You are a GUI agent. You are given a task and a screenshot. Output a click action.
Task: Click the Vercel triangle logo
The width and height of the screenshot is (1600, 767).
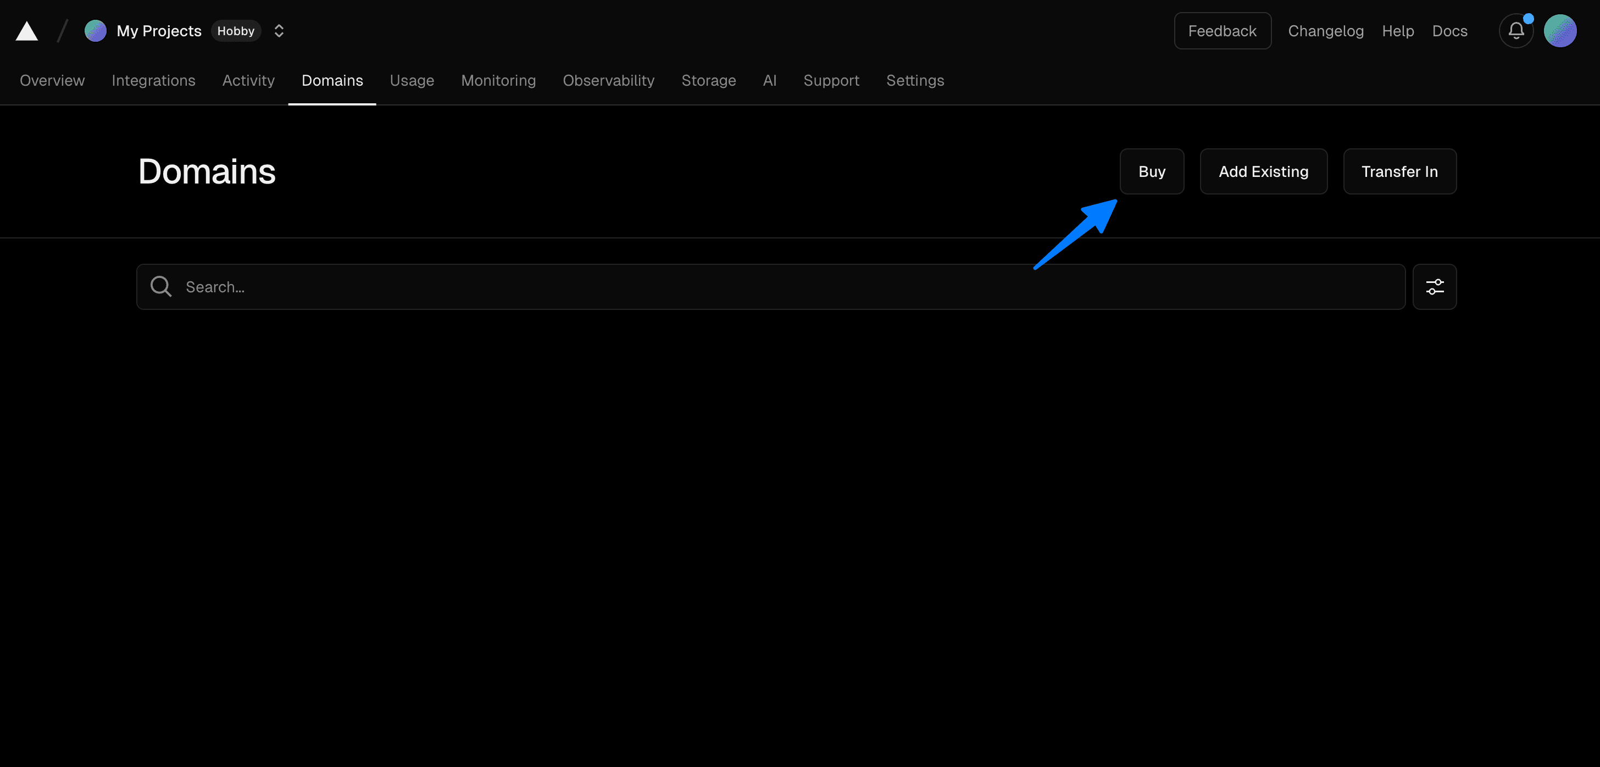(27, 31)
